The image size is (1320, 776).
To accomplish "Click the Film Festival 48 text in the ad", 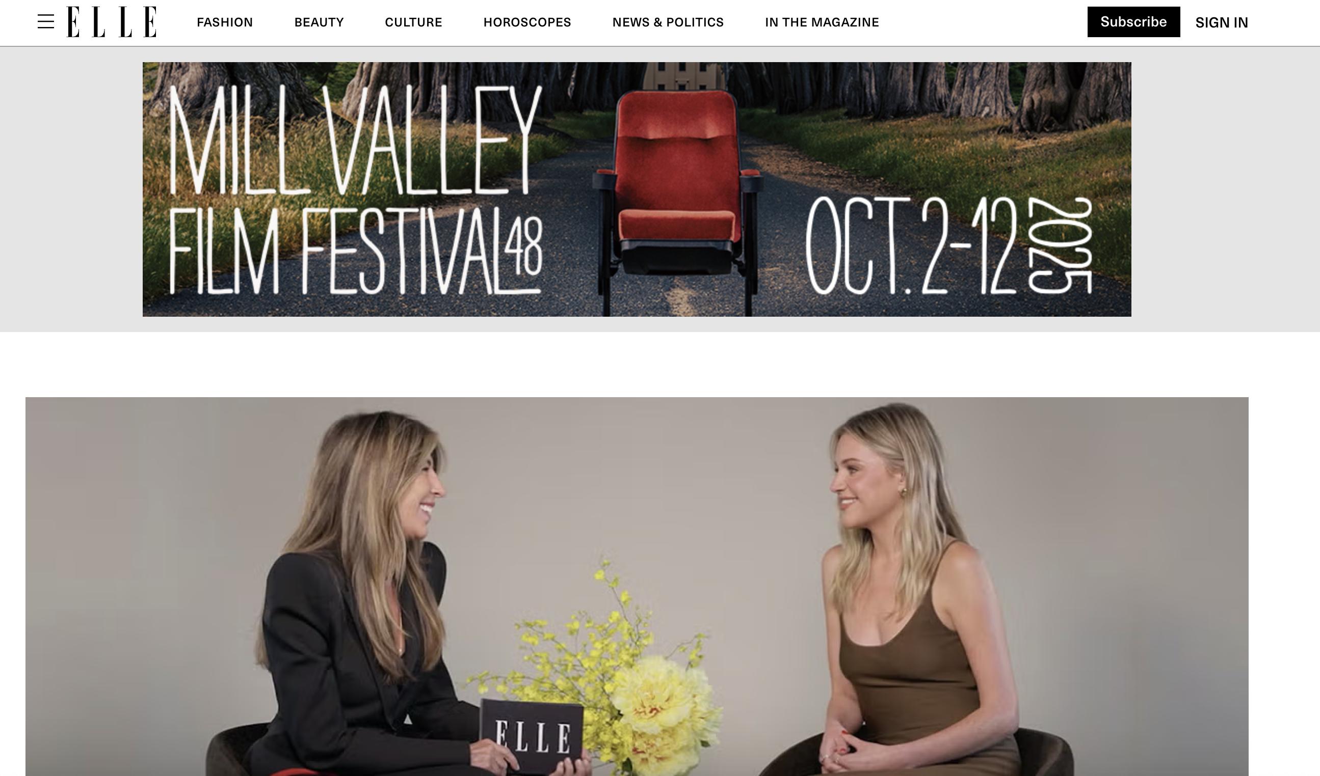I will pos(355,251).
